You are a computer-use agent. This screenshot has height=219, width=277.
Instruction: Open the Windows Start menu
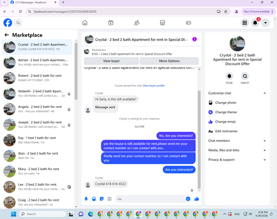point(13,214)
